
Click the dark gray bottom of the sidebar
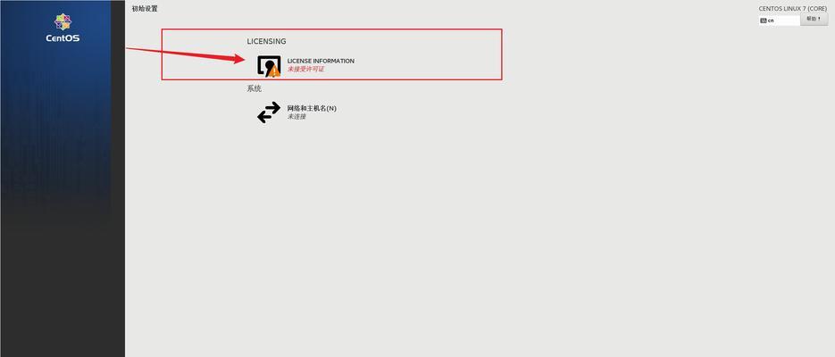[x=63, y=298]
